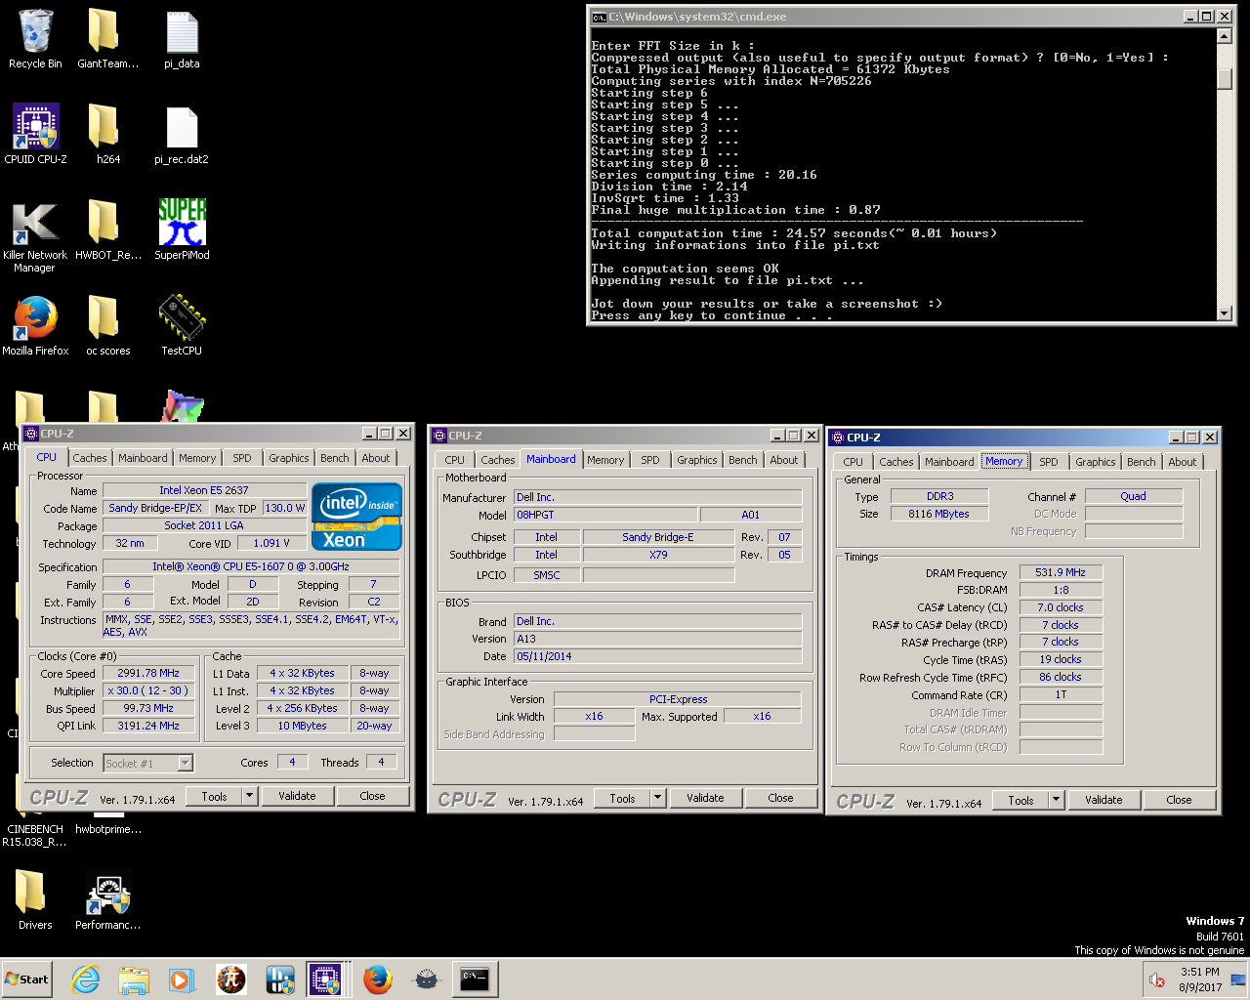Open the GiantTeam folder on desktop
The image size is (1250, 1000).
[107, 39]
